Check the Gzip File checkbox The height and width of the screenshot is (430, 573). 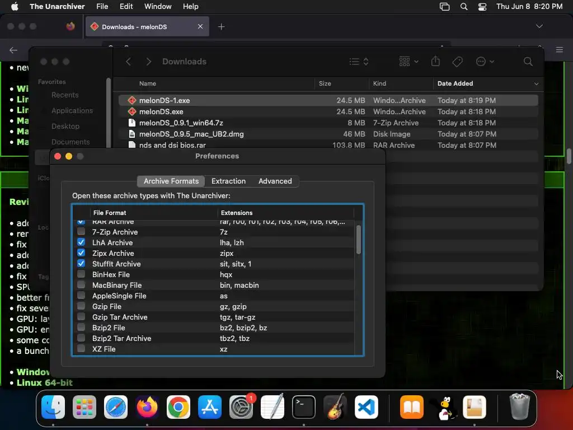(81, 306)
